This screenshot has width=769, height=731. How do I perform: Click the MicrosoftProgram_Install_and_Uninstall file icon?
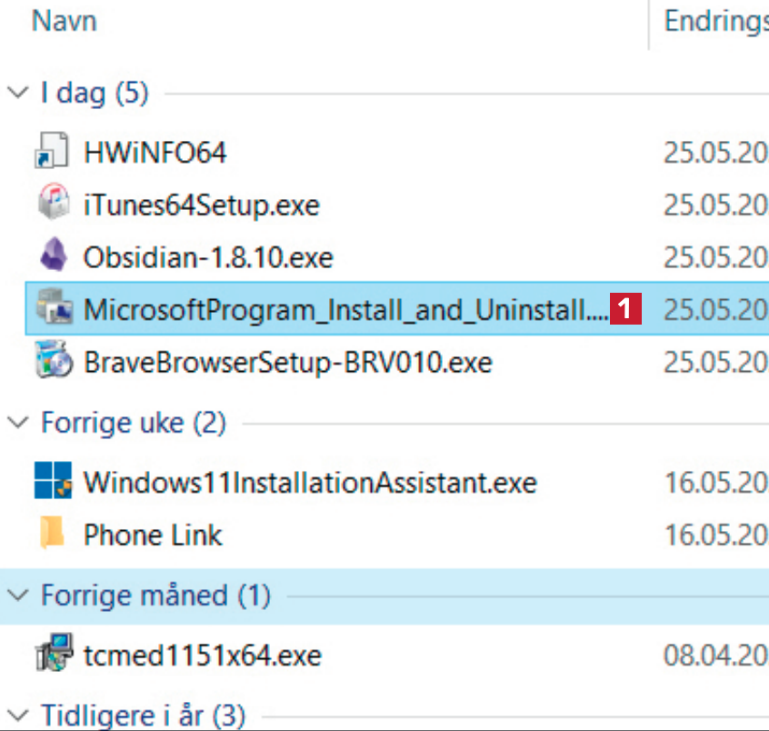[x=53, y=310]
